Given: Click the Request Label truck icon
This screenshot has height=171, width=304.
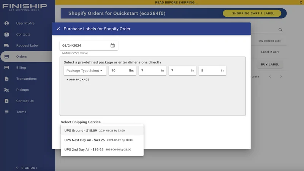Looking at the screenshot, I should pyautogui.click(x=6, y=45).
